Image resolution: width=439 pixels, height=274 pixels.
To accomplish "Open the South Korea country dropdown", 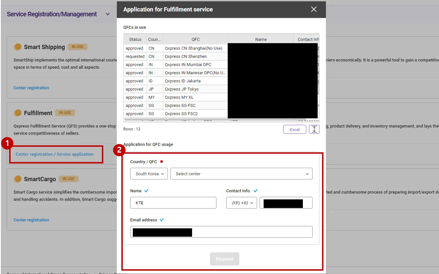I will pos(149,174).
